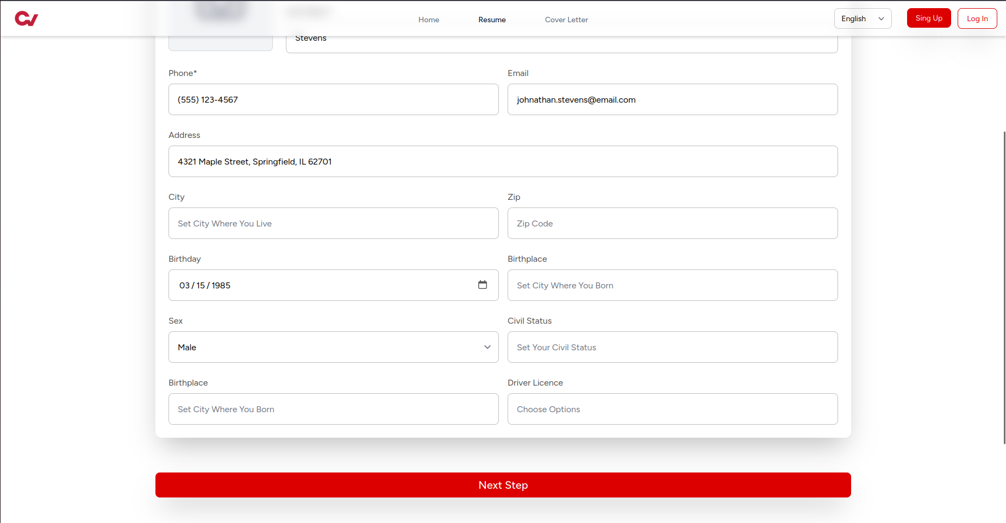Click the City input field
Viewport: 1006px width, 523px height.
(333, 223)
